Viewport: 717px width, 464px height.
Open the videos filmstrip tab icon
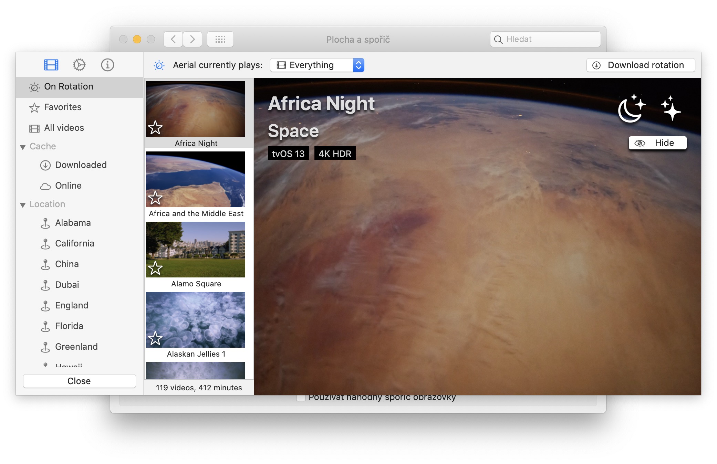click(x=51, y=65)
